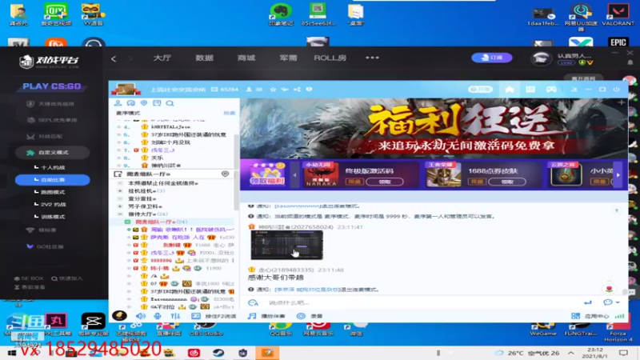
Task: Click send arrow icon in chat input
Action: pyautogui.click(x=587, y=302)
